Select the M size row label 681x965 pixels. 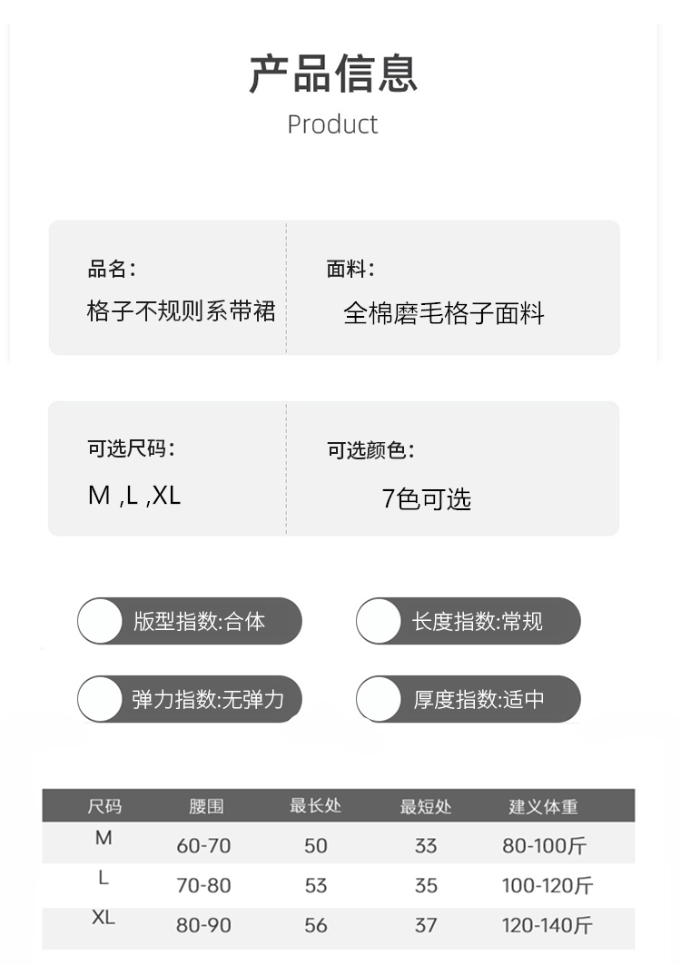pos(104,838)
